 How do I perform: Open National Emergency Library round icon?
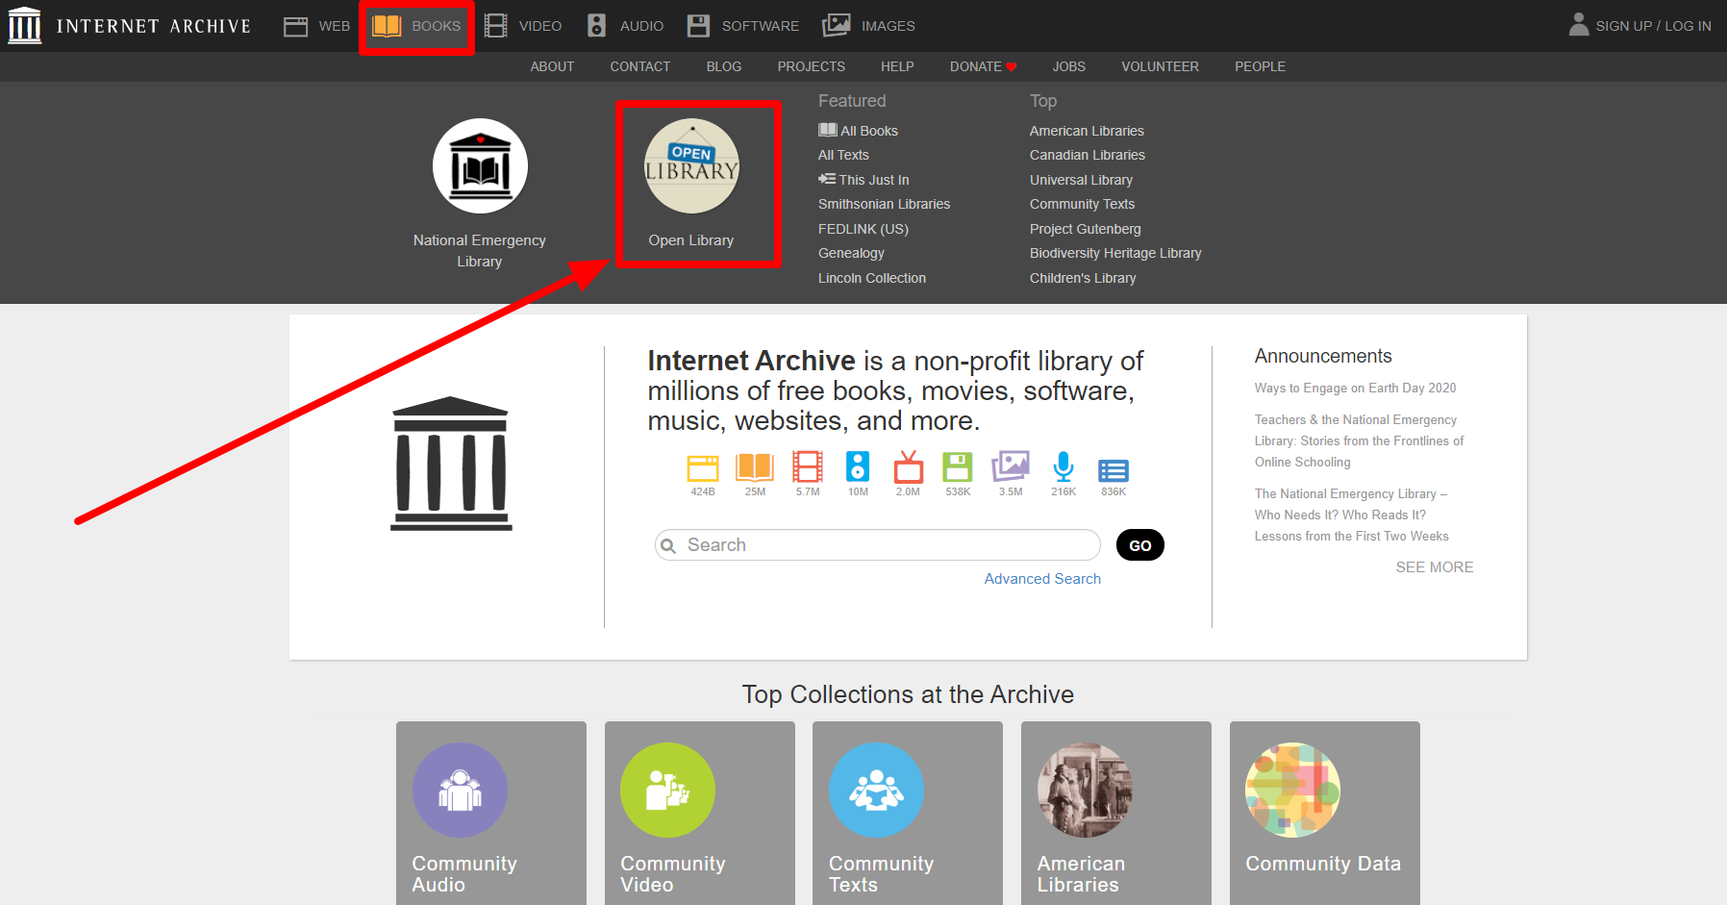pos(480,166)
